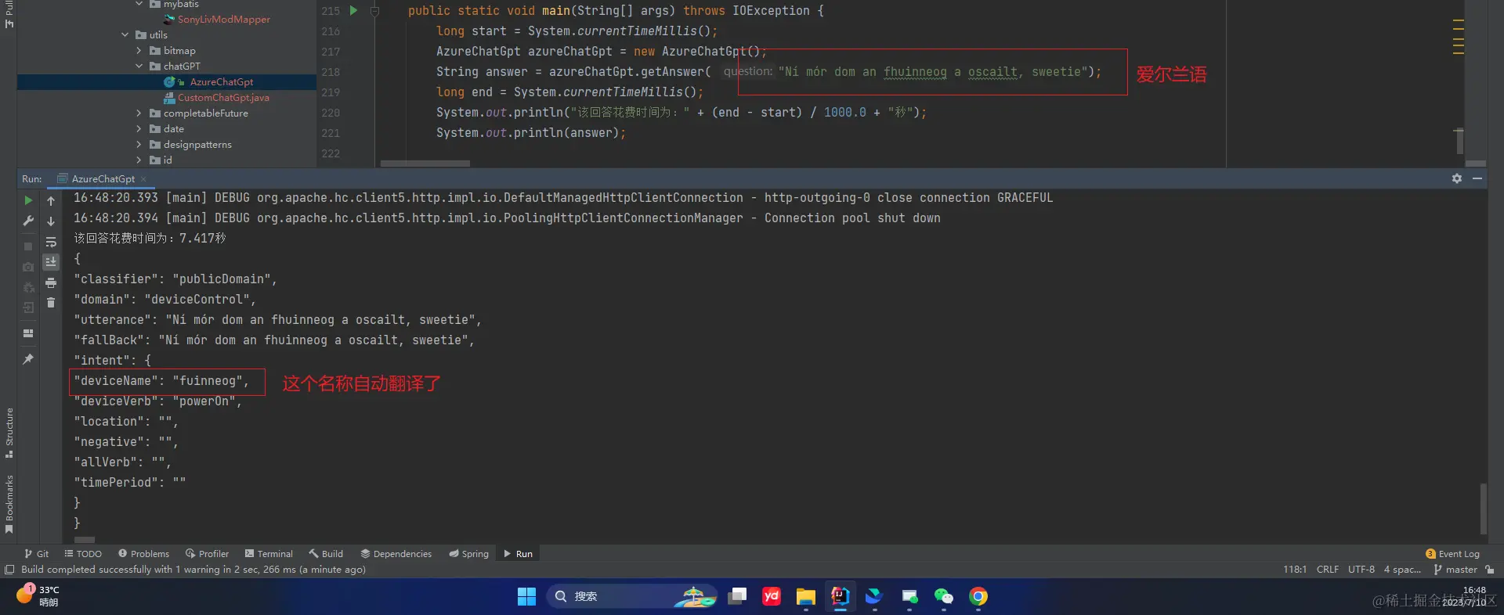The width and height of the screenshot is (1504, 615).
Task: Open the Build tool window
Action: point(326,554)
